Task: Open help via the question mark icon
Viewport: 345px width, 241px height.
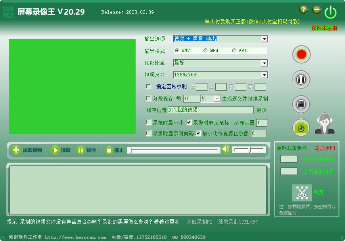Action: tap(304, 9)
